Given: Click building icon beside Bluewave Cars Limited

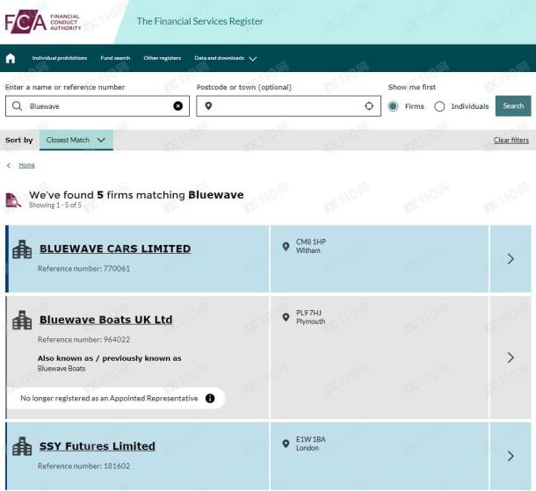Looking at the screenshot, I should point(22,249).
